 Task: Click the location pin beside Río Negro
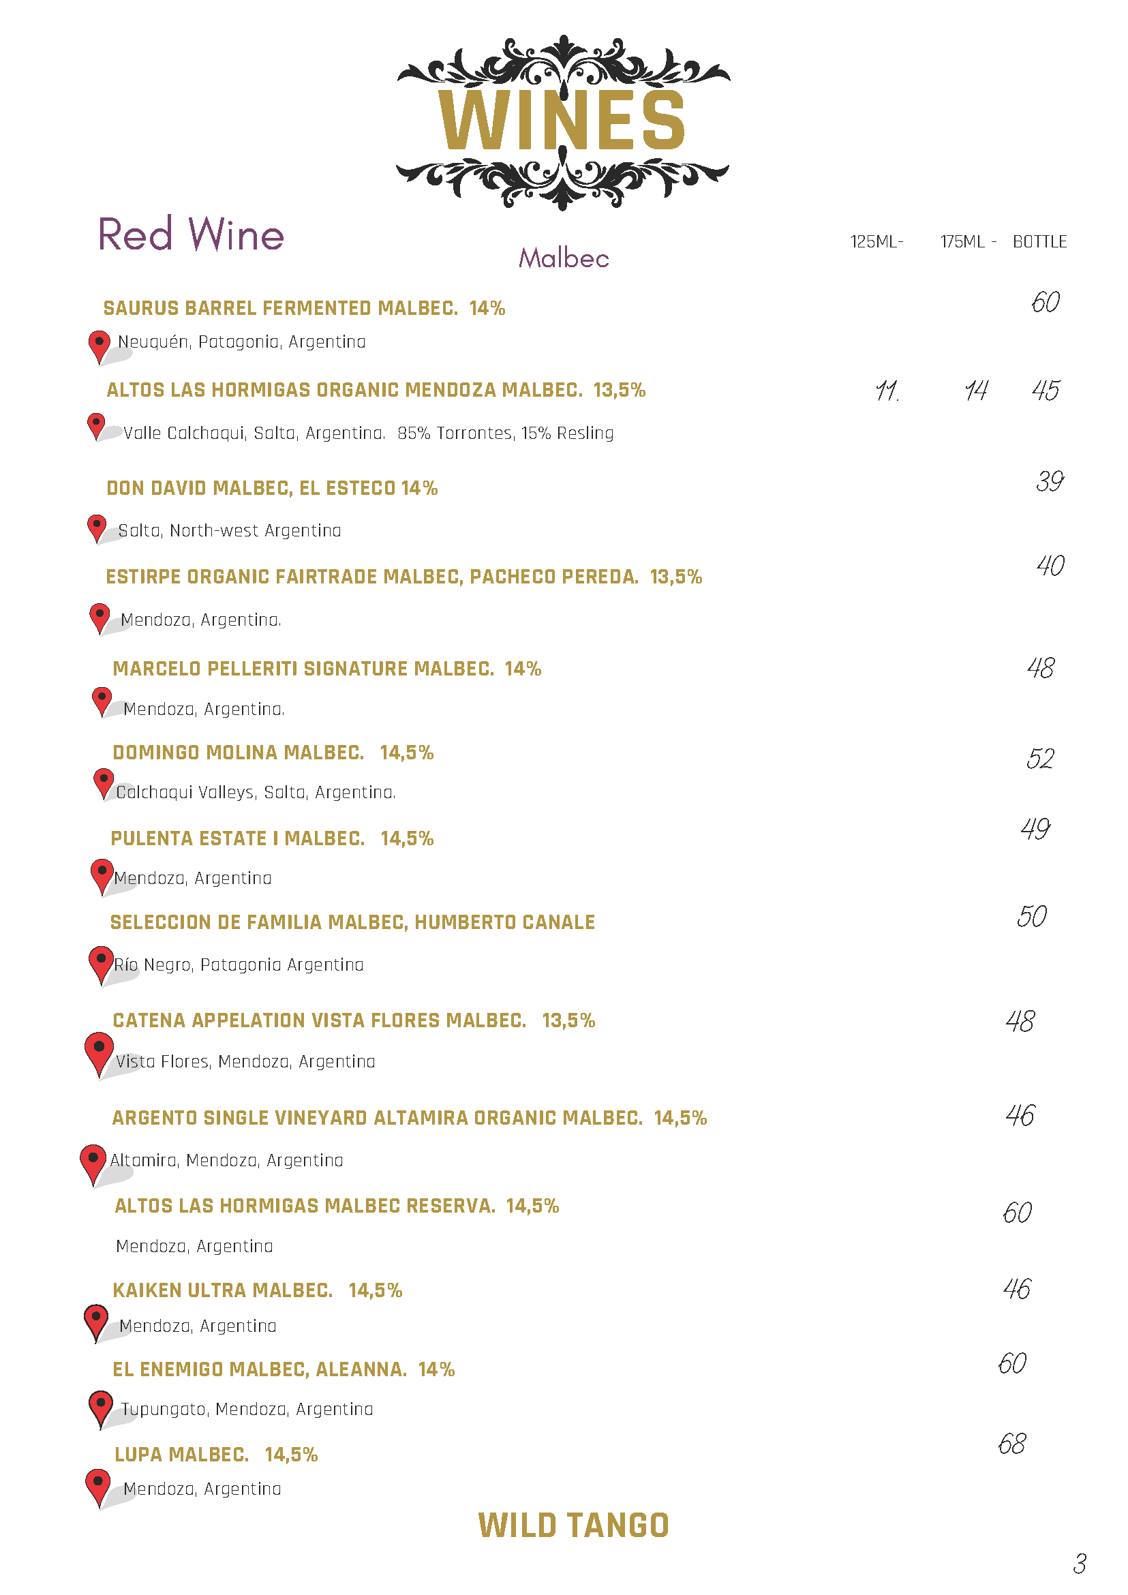tap(102, 962)
